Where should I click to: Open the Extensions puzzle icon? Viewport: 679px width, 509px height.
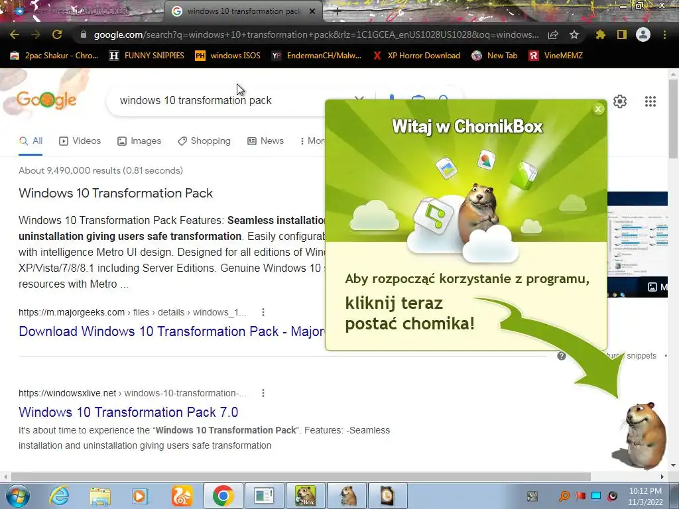tap(600, 34)
